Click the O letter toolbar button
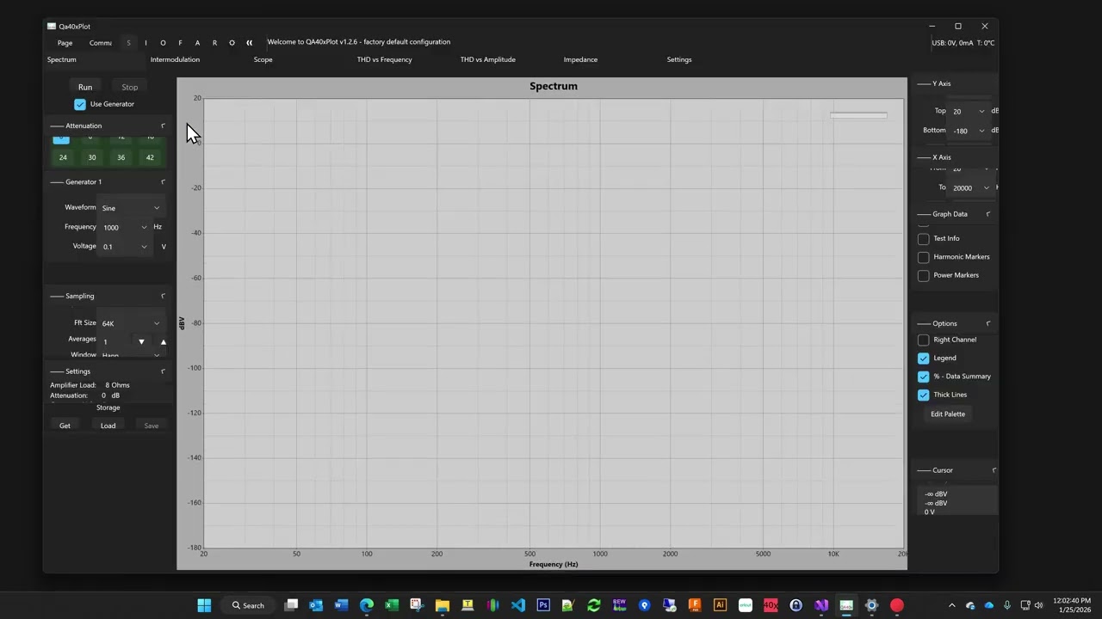Viewport: 1102px width, 619px height. pyautogui.click(x=163, y=43)
